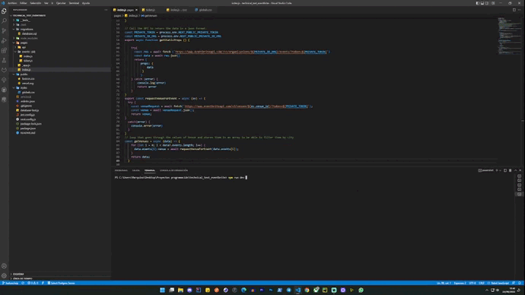Close the terminal panel

[x=520, y=170]
